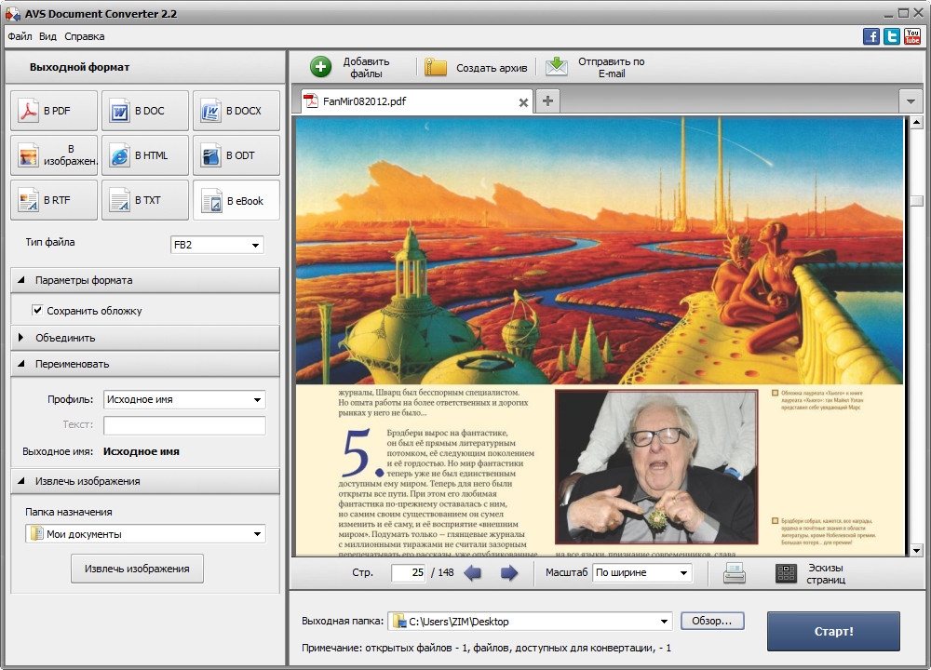Click the note text about open files

pyautogui.click(x=486, y=648)
